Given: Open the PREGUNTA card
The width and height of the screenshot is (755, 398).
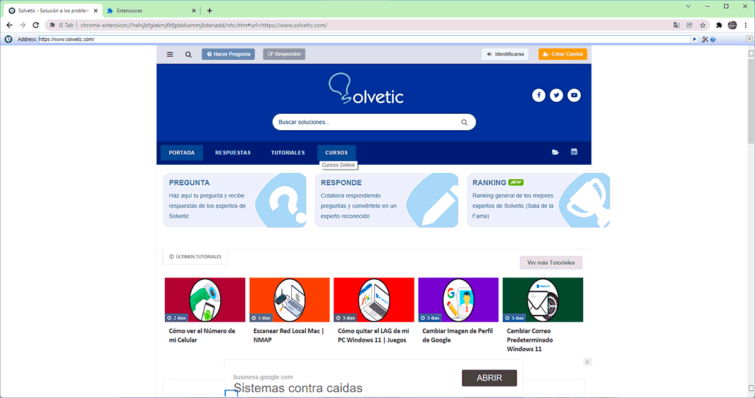Looking at the screenshot, I should 235,200.
